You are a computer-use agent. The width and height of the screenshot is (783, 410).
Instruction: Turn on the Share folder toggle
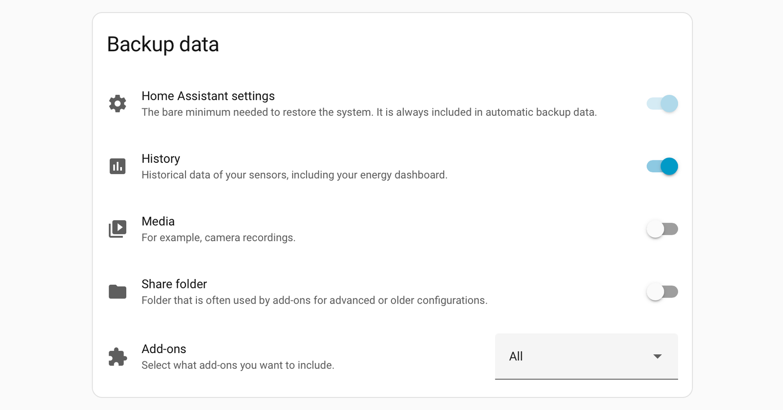click(x=662, y=291)
